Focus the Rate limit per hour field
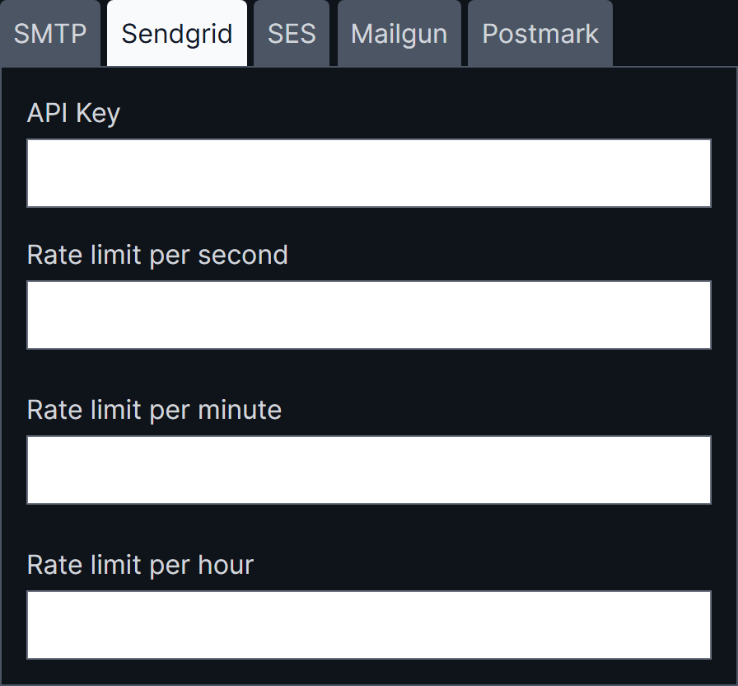This screenshot has width=738, height=686. 369,625
